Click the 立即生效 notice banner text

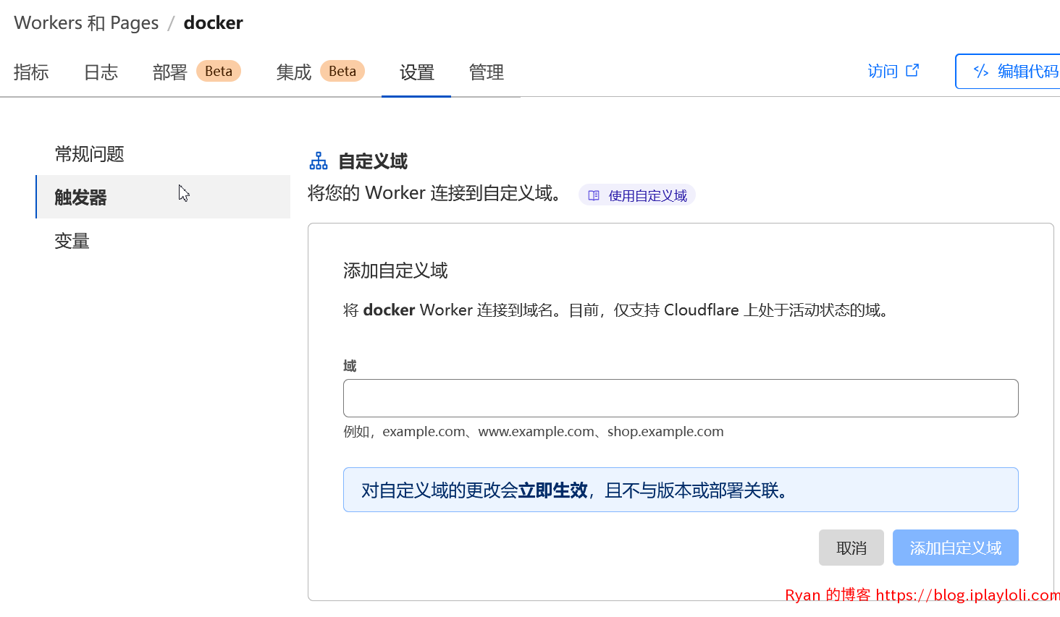click(553, 490)
